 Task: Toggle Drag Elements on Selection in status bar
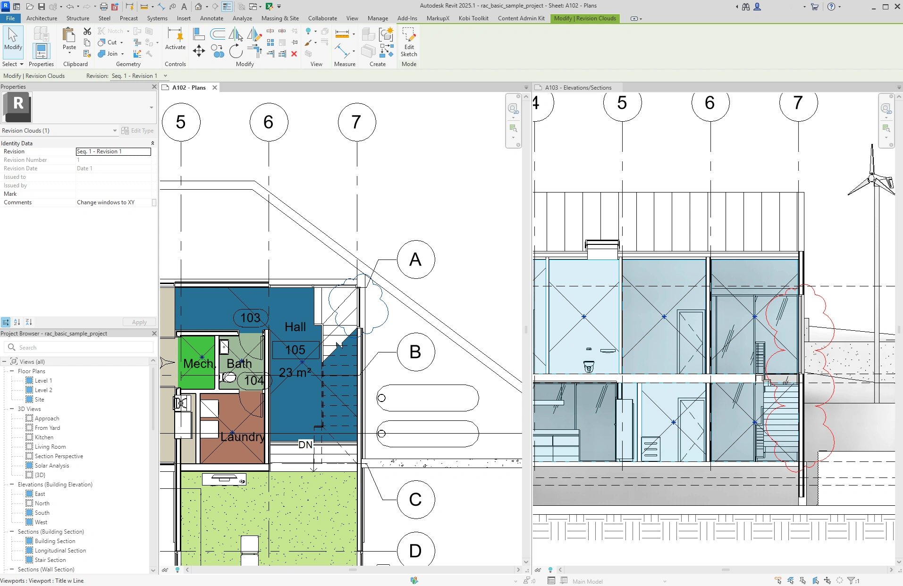(827, 581)
